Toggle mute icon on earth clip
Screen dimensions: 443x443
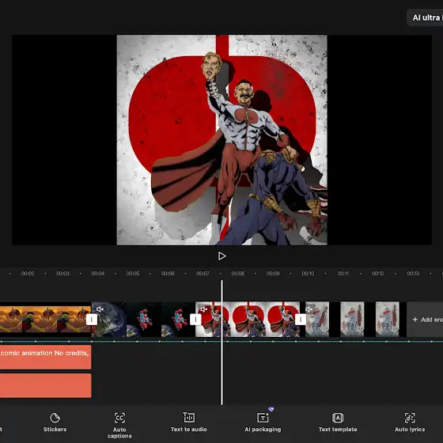(x=100, y=309)
